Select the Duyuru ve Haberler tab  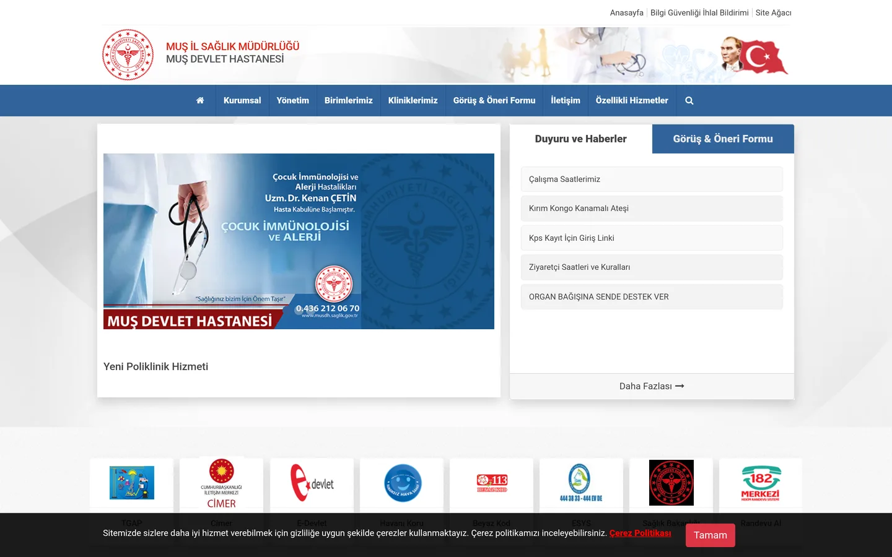pos(581,139)
